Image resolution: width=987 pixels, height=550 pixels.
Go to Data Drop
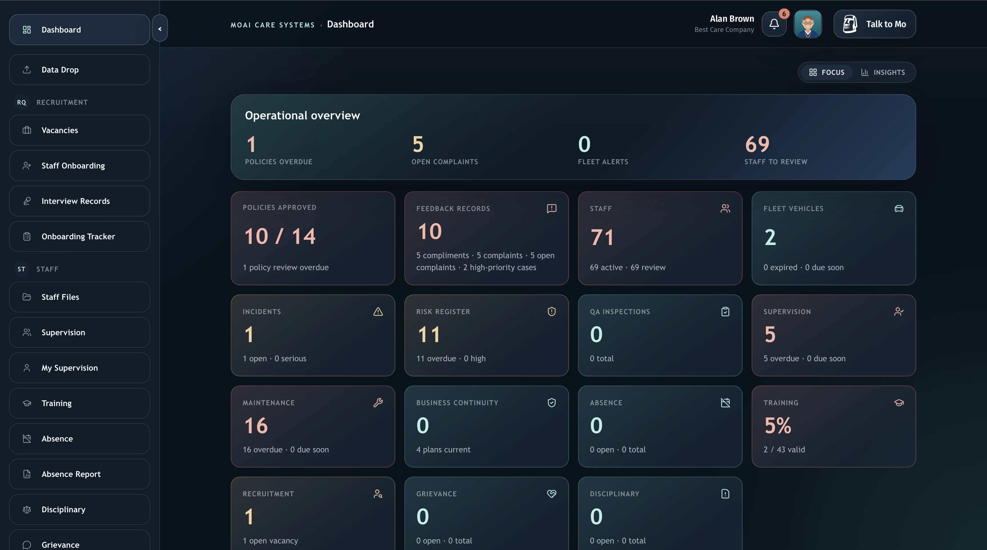(79, 70)
